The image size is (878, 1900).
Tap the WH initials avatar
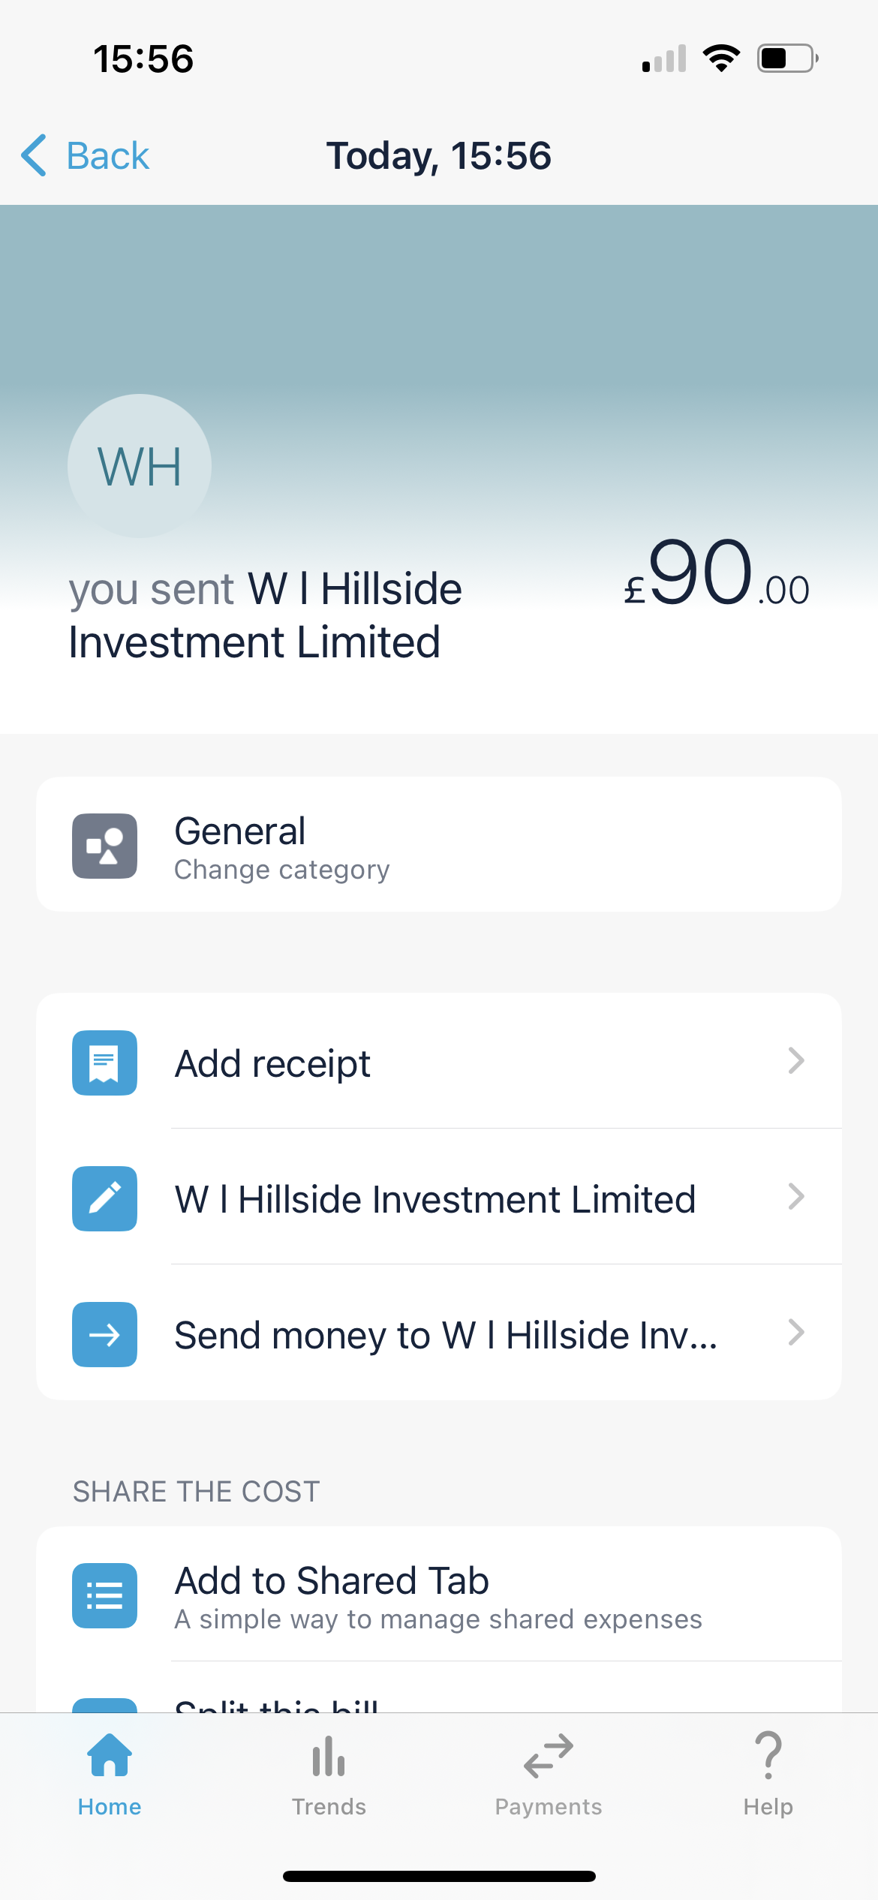tap(140, 466)
